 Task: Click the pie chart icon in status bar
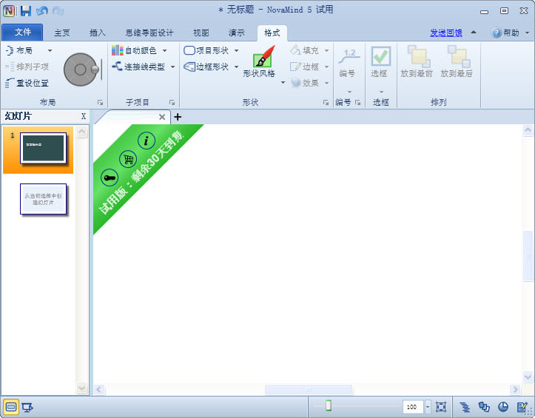(503, 407)
